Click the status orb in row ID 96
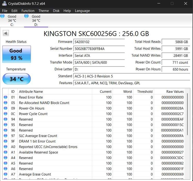193x181 pixels. click(x=5, y=130)
